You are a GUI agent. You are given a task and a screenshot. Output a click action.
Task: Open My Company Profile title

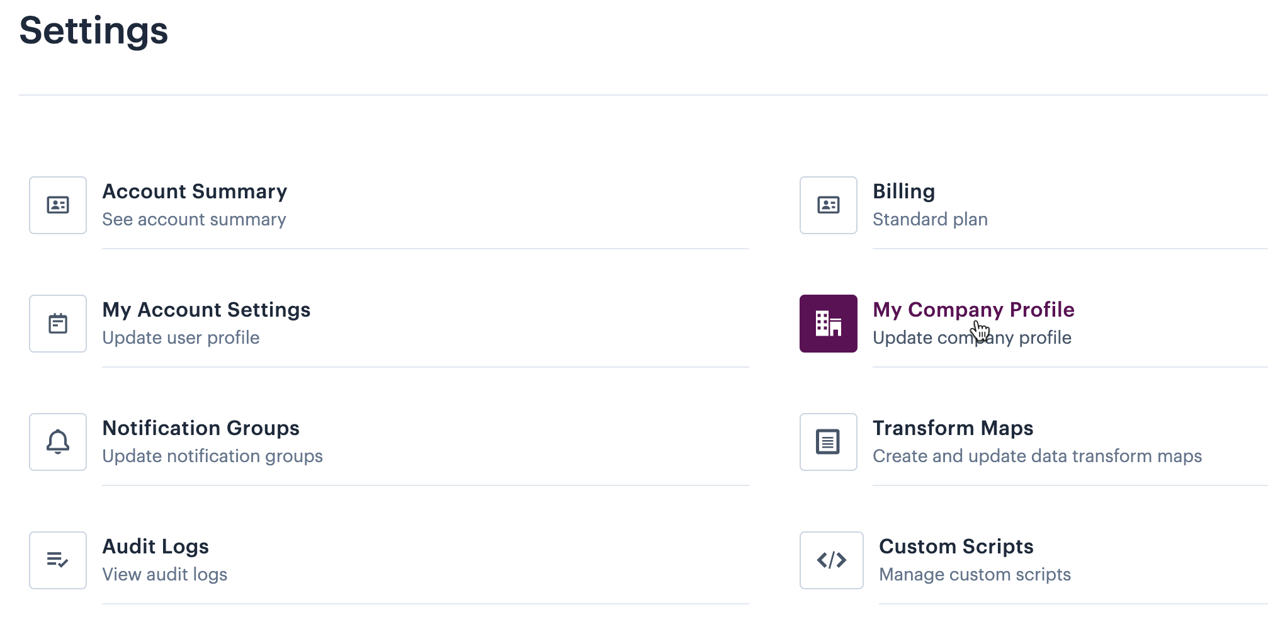(973, 310)
